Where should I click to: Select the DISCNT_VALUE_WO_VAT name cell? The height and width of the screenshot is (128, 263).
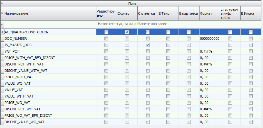point(50,122)
